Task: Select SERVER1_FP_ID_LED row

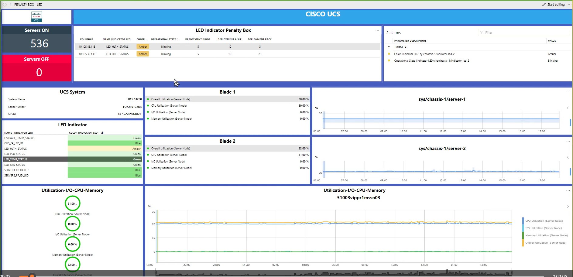Action: coord(73,170)
